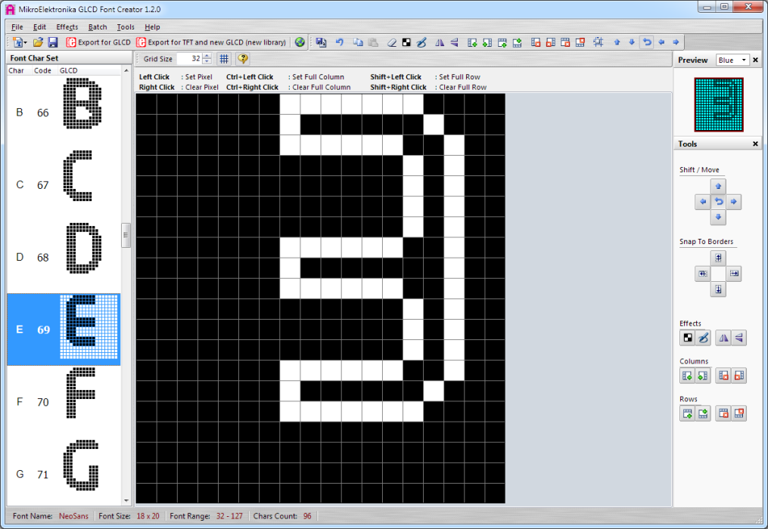Click Export for TFT and new GLCD
The image size is (768, 529).
coord(211,42)
